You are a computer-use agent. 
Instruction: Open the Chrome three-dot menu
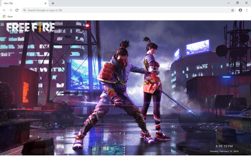247,10
